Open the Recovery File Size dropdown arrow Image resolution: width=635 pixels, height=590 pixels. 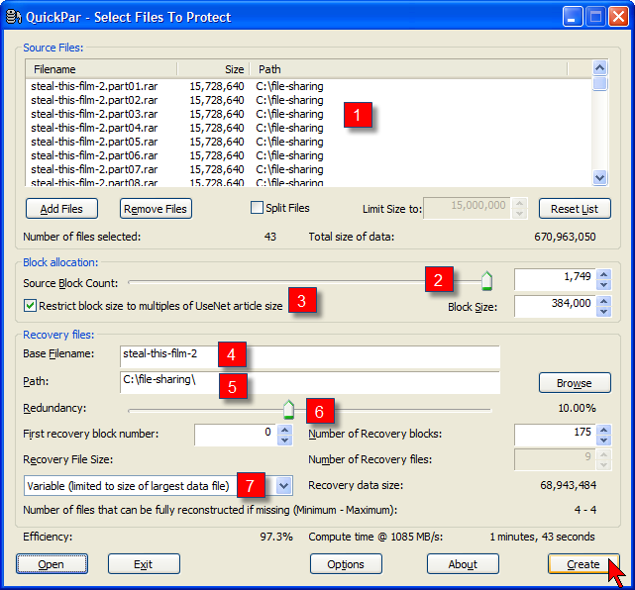283,486
